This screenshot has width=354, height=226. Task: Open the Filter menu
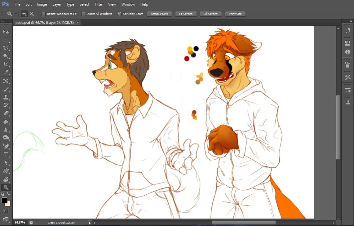99,4
